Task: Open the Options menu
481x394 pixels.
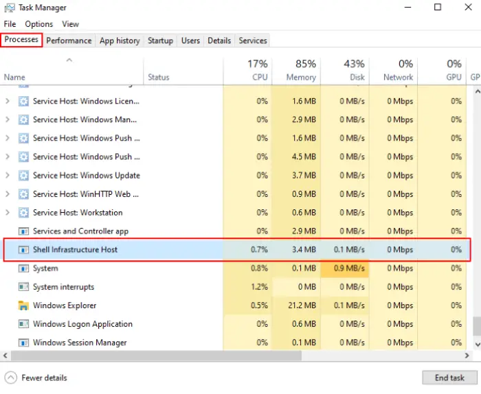Action: [39, 24]
